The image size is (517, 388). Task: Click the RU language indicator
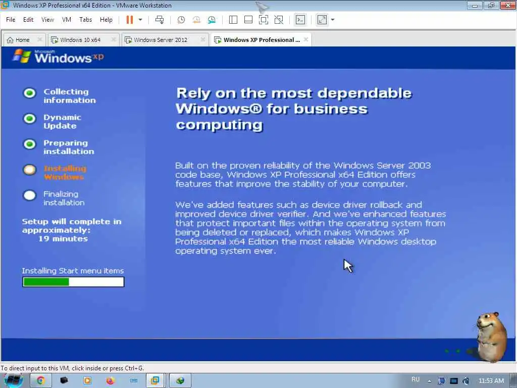416,379
